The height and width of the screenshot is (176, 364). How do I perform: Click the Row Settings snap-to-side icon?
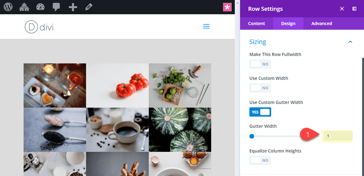pyautogui.click(x=354, y=9)
